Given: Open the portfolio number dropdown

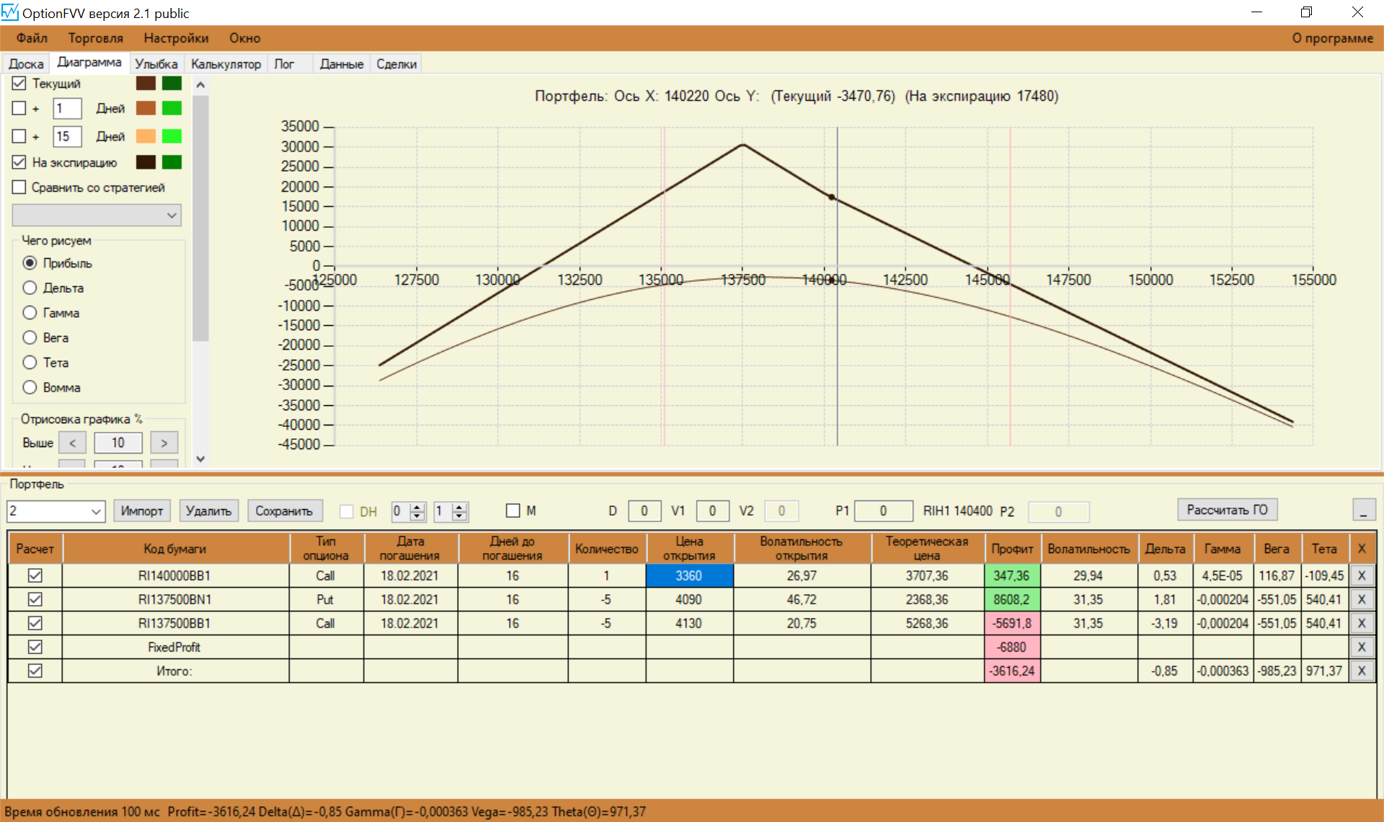Looking at the screenshot, I should [96, 511].
